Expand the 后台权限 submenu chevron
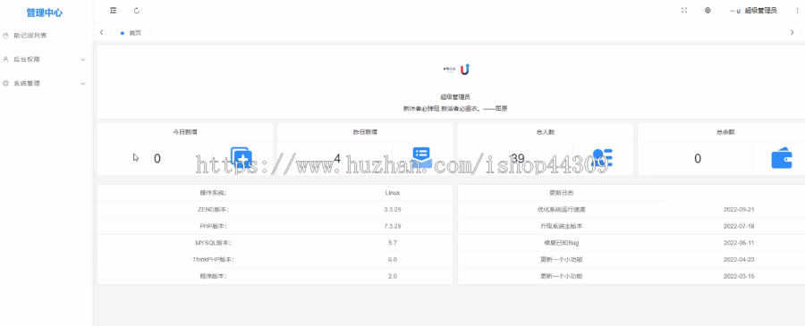The width and height of the screenshot is (805, 326). (82, 60)
